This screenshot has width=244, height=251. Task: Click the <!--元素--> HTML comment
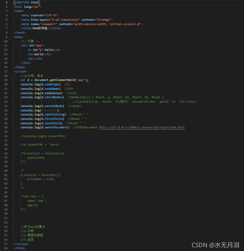[30, 41]
